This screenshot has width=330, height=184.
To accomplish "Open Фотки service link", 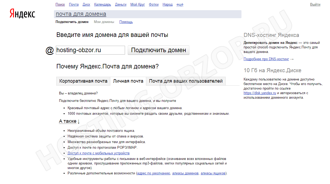I will 154,5.
